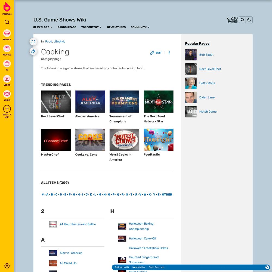This screenshot has width=272, height=272.
Task: Open the Haunted Gingerbread Showdown link
Action: [x=144, y=260]
